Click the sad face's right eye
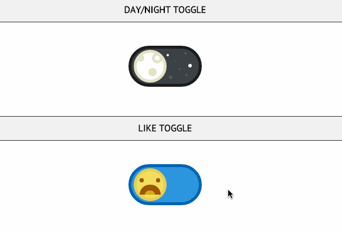This screenshot has width=342, height=231. pyautogui.click(x=158, y=180)
